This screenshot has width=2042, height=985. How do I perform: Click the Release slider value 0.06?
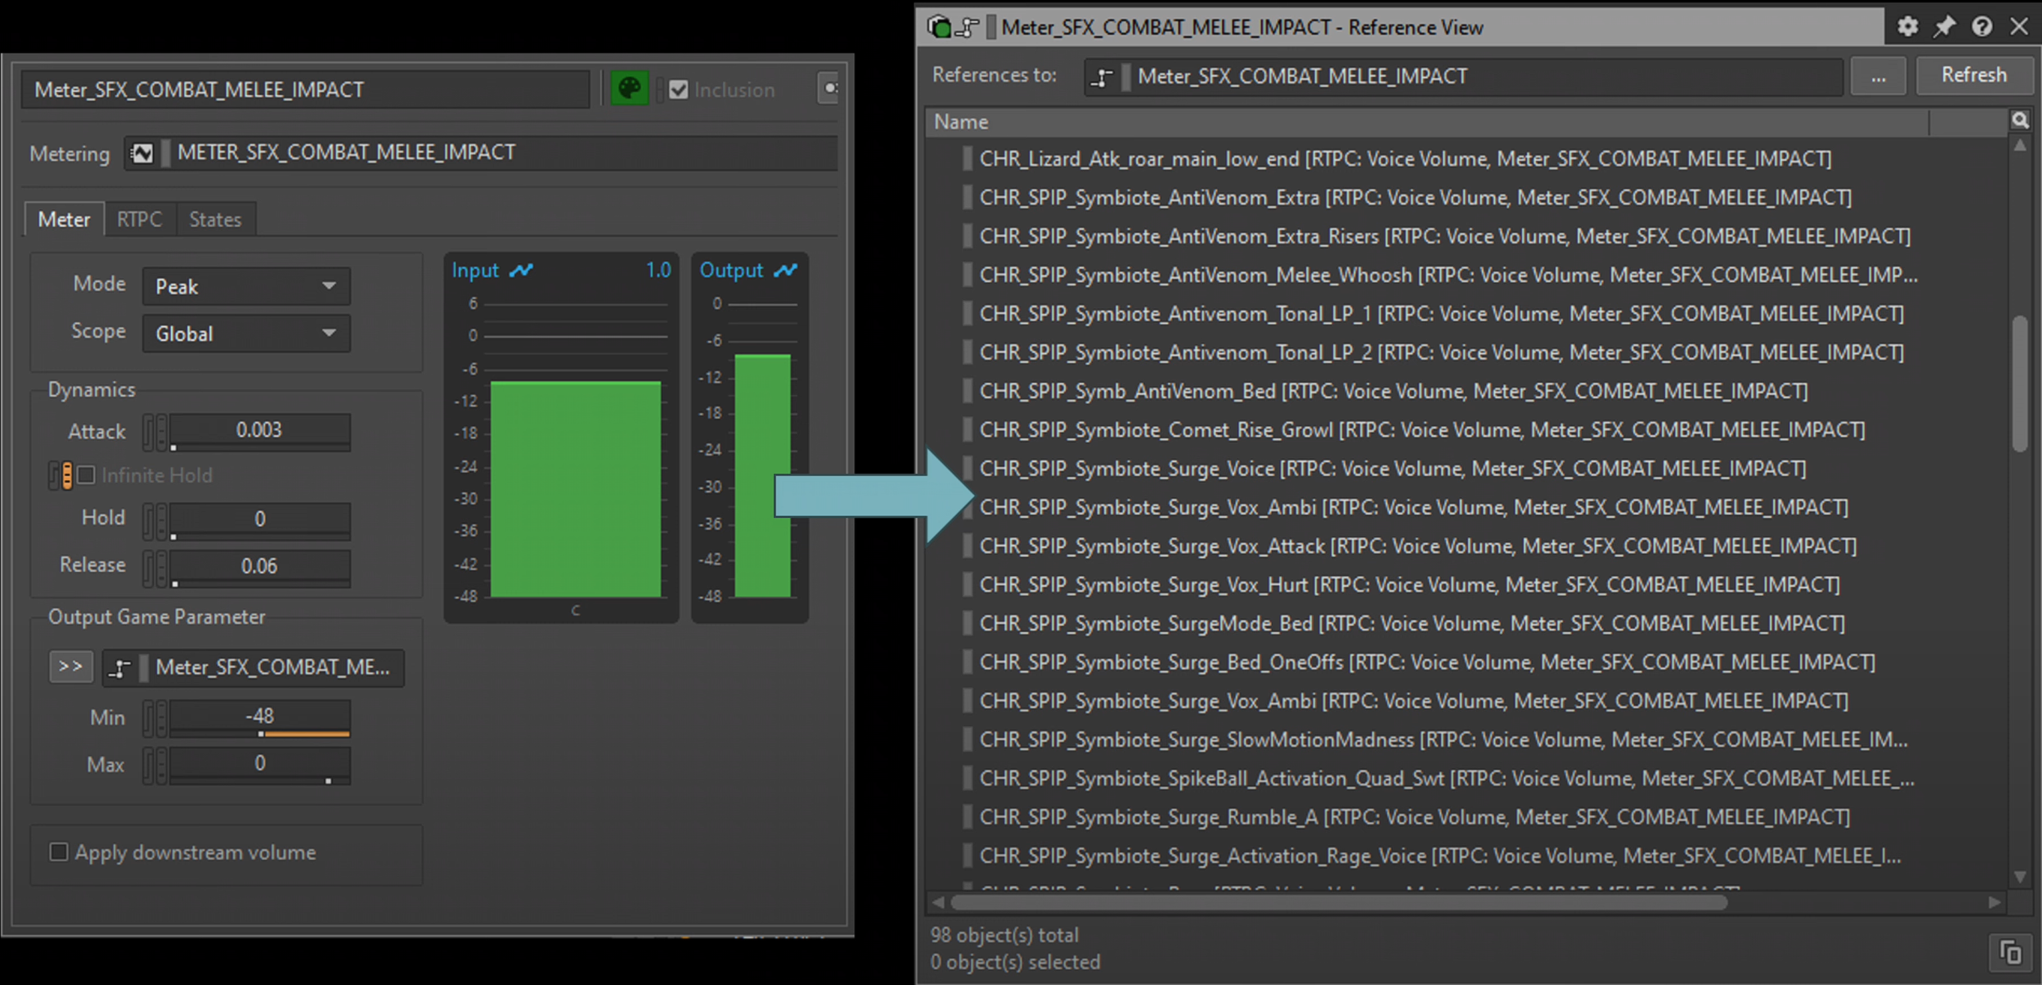tap(259, 566)
